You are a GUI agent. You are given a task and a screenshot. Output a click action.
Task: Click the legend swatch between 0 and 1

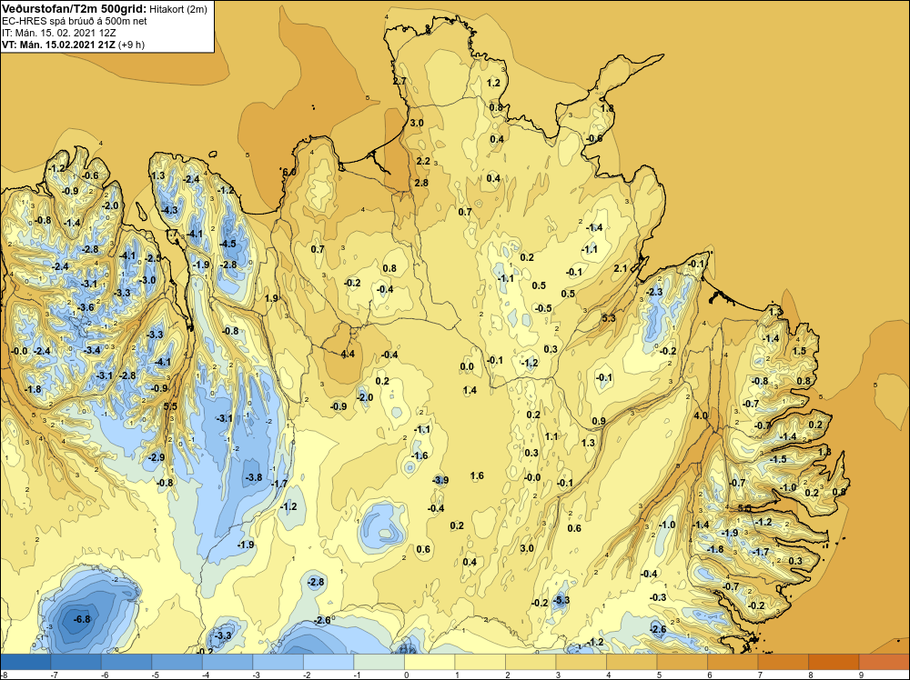430,662
